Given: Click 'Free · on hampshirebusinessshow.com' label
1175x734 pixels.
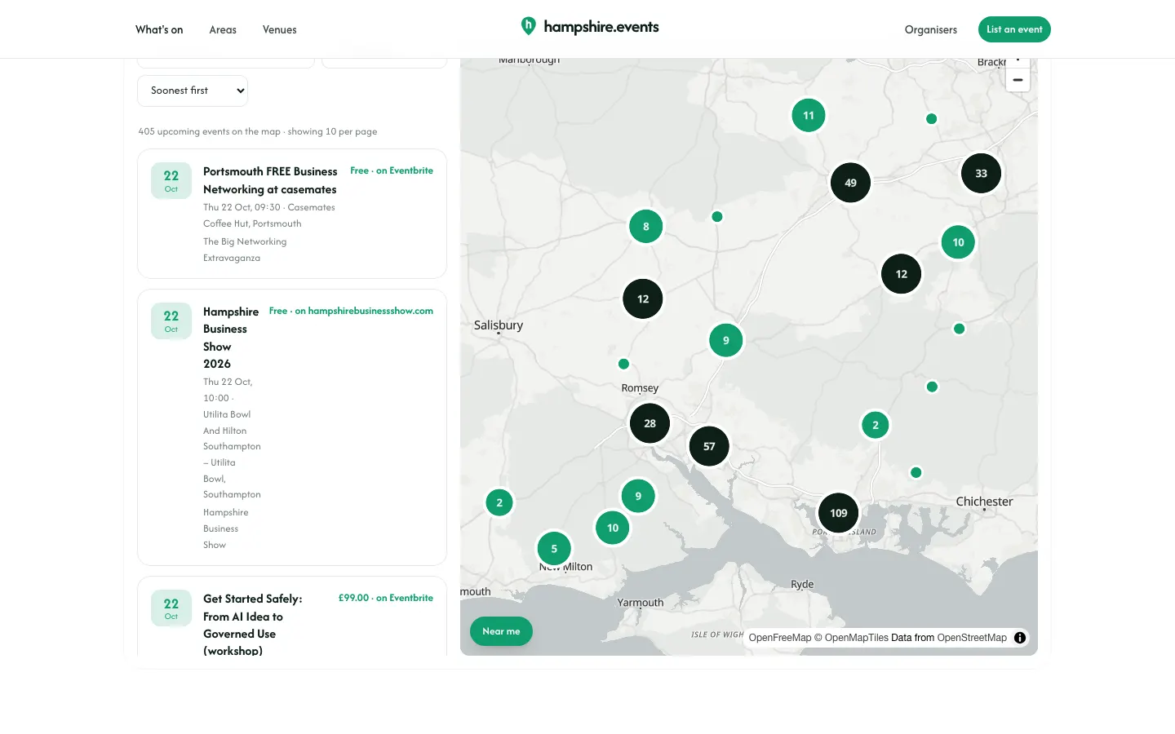Looking at the screenshot, I should (x=351, y=311).
